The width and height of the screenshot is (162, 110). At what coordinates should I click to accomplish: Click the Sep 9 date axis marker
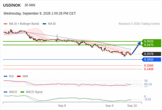109,106
